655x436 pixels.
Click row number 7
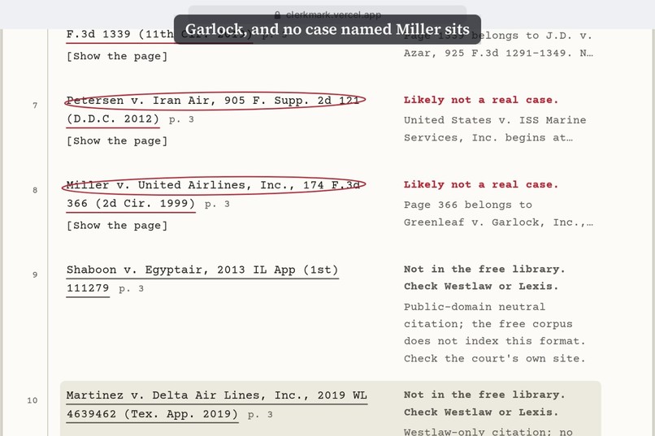[x=35, y=106]
